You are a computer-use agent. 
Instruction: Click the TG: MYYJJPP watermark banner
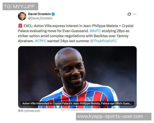(20, 6)
